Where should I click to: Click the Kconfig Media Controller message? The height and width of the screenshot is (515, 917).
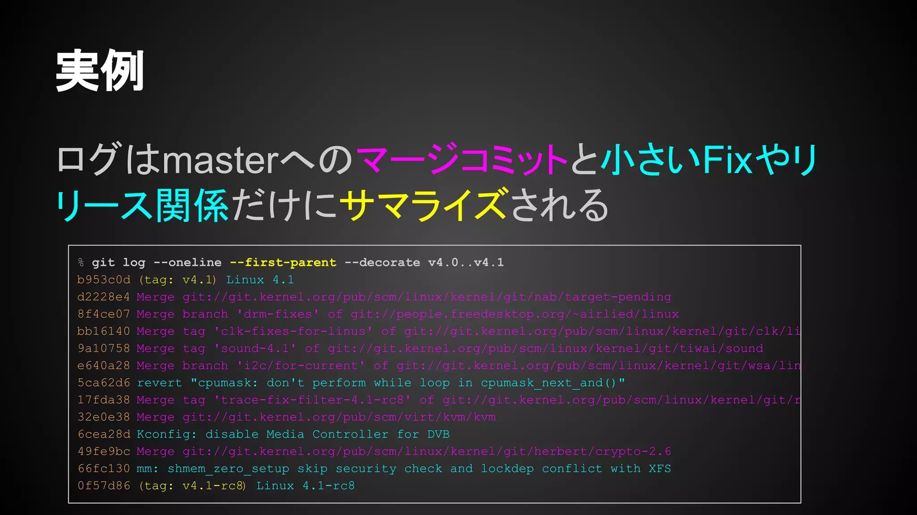[x=293, y=434]
